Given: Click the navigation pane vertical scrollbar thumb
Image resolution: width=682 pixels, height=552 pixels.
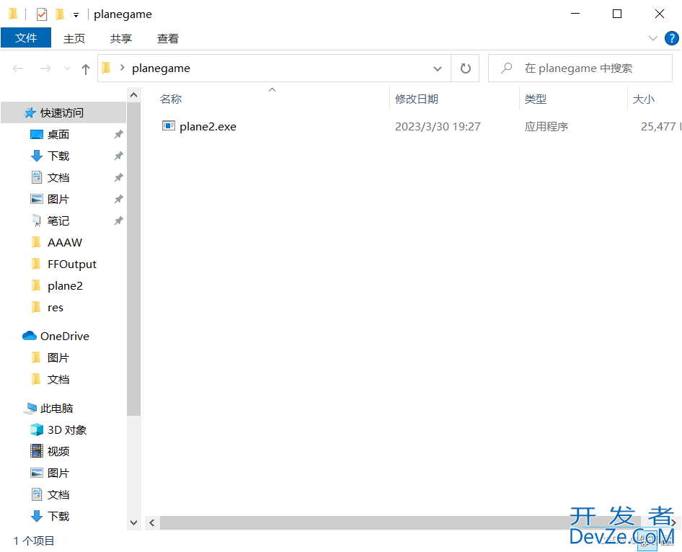Looking at the screenshot, I should 134,259.
